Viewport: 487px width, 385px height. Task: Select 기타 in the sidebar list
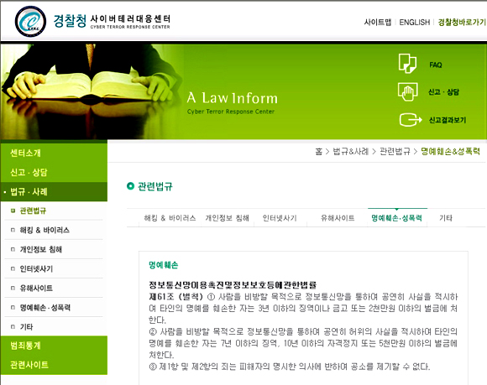pyautogui.click(x=26, y=326)
